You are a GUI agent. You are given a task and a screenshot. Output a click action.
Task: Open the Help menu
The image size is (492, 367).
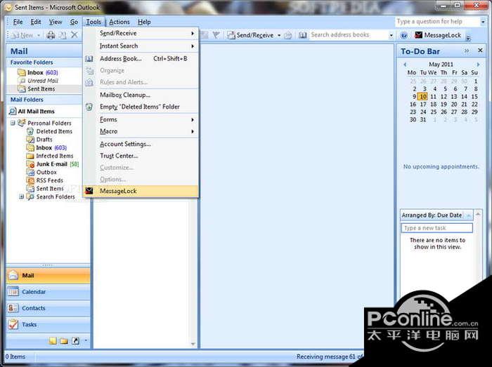coord(144,22)
